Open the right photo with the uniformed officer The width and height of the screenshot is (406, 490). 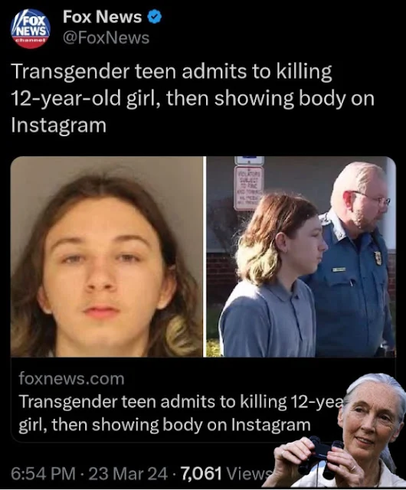301,256
